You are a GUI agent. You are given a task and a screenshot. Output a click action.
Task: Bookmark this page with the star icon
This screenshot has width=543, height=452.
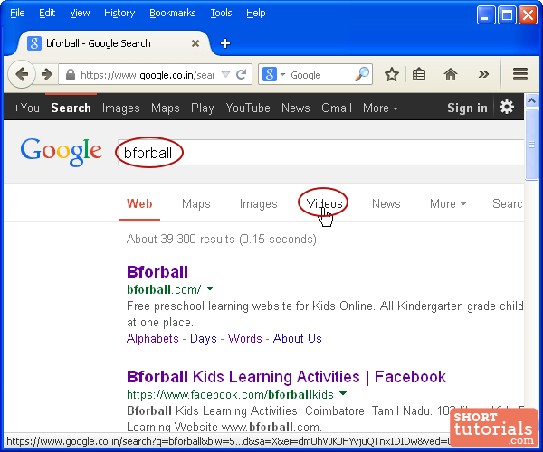392,74
